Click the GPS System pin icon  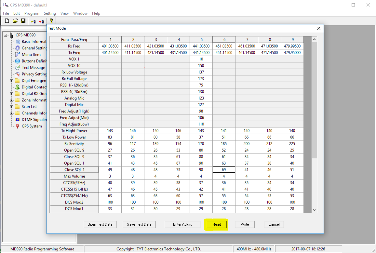coord(18,126)
